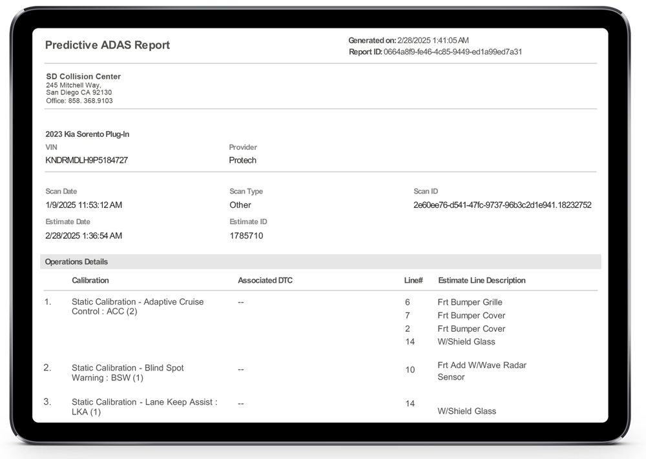Select the Generated on timestamp 2/28/2025 1:41:05 AM
The image size is (646, 459).
(x=433, y=40)
